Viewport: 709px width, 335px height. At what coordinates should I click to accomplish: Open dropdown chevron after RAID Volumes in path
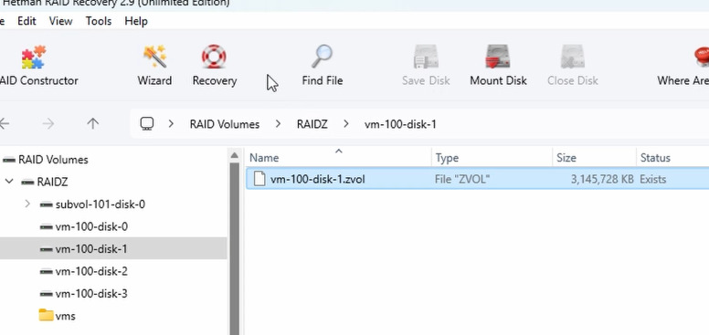278,124
